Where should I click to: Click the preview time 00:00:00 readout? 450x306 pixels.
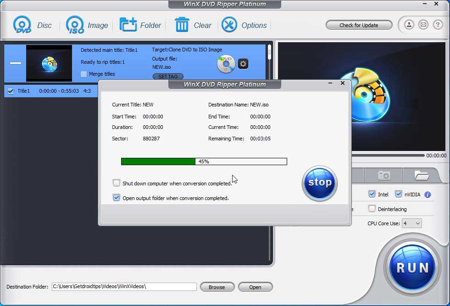point(436,156)
